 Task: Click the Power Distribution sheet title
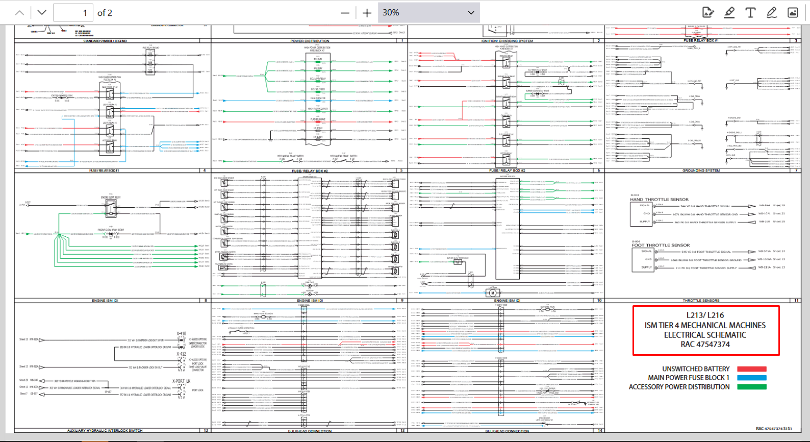tap(310, 41)
